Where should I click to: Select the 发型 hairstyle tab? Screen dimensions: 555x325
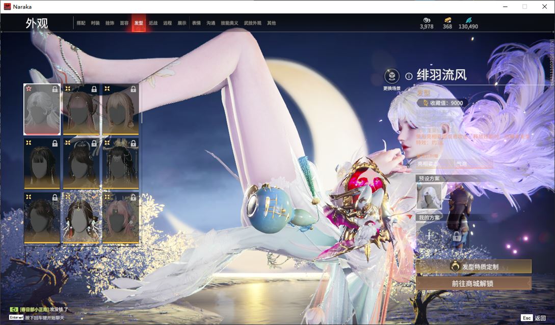coord(139,23)
